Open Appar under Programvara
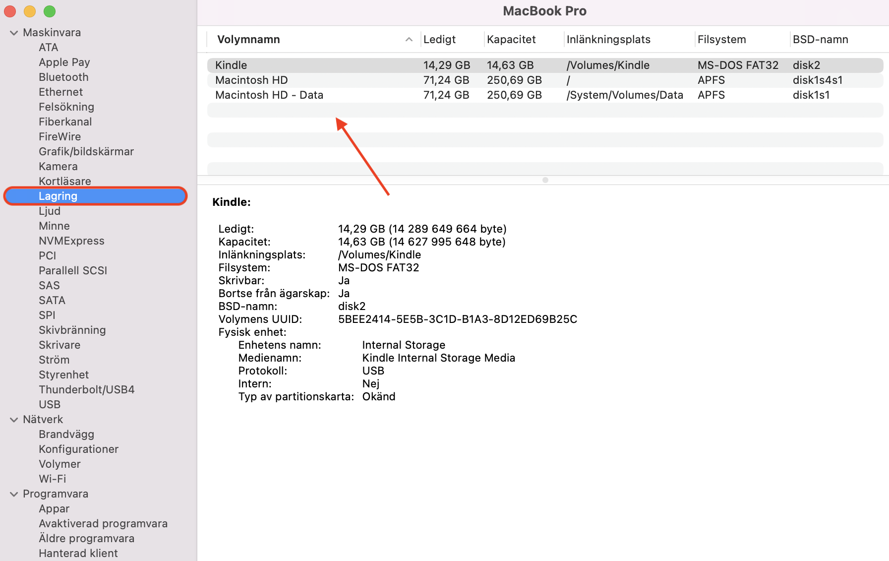The image size is (889, 561). 54,509
